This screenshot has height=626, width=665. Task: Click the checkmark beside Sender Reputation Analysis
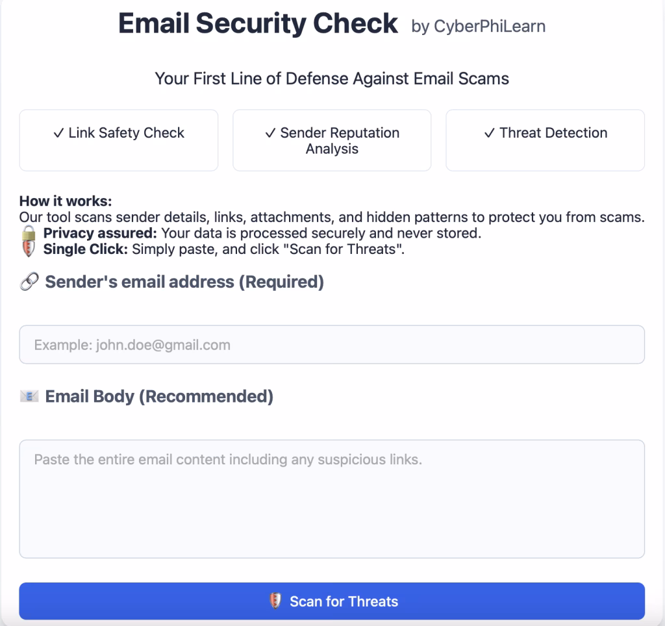click(x=271, y=133)
